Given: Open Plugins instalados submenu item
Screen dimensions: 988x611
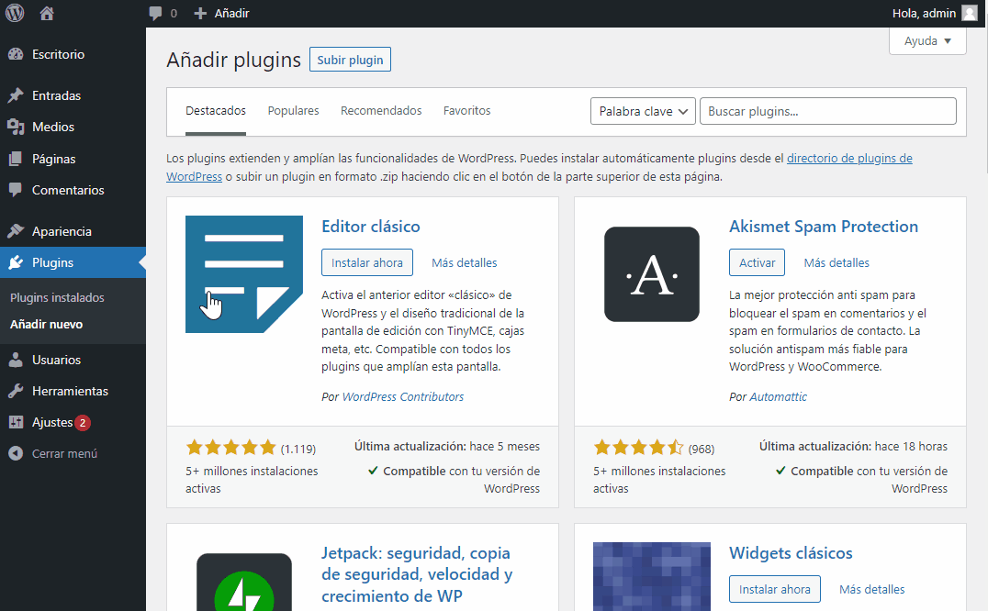Looking at the screenshot, I should point(57,297).
